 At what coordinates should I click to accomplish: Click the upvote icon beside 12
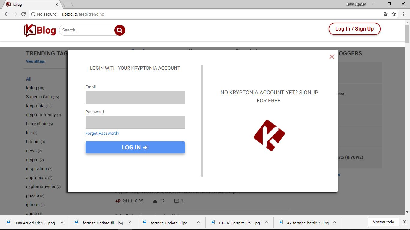(x=155, y=201)
